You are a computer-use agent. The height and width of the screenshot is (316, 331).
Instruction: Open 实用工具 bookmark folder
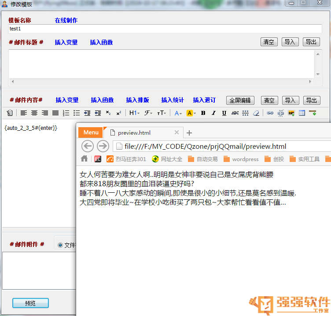[305, 159]
